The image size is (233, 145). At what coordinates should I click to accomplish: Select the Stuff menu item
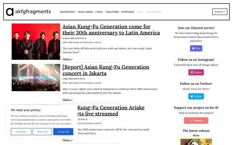[140, 12]
